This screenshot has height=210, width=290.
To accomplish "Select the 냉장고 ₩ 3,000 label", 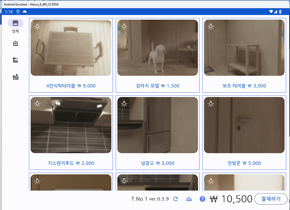I will point(158,163).
